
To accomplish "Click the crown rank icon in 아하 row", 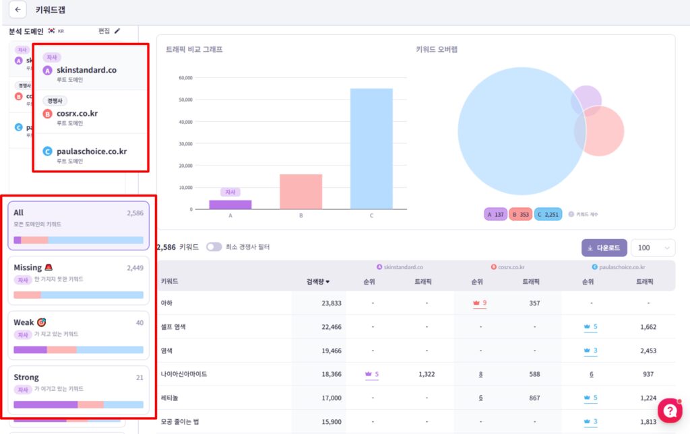I will pyautogui.click(x=477, y=303).
